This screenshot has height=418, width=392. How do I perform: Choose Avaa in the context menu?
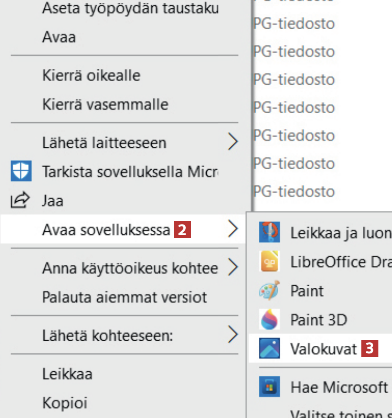(x=59, y=37)
